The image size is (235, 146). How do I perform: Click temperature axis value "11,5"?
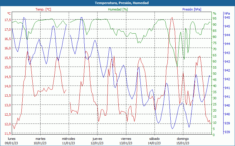[8, 133]
